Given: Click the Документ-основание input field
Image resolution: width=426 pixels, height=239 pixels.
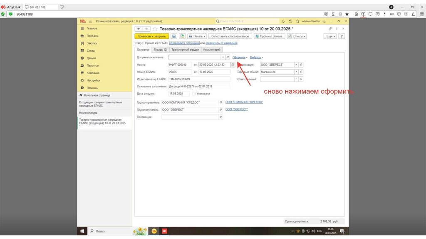Looking at the screenshot, I should coord(194,57).
